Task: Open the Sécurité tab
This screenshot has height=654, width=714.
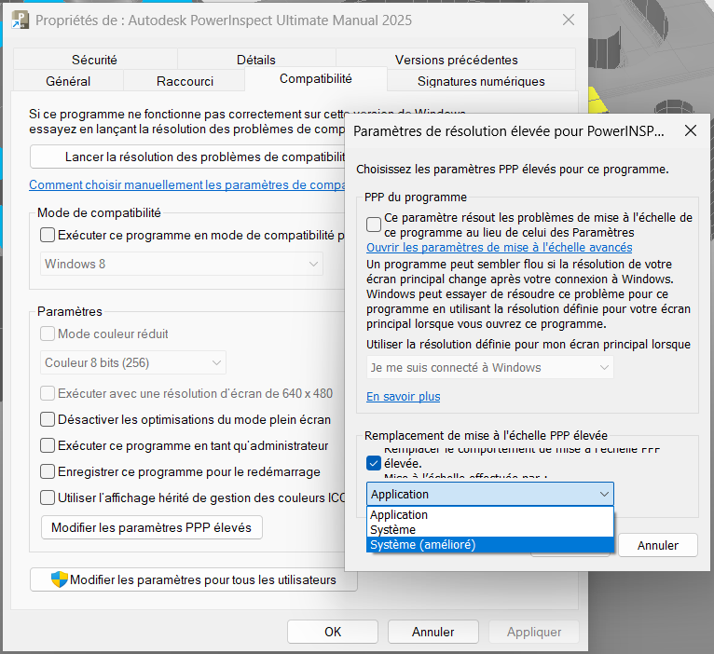Action: pos(94,60)
